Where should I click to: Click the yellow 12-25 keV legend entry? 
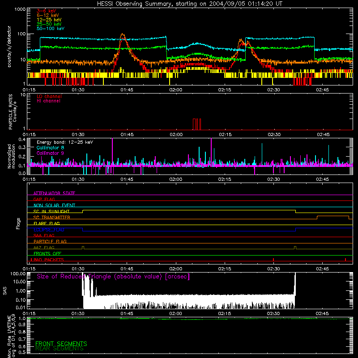pyautogui.click(x=49, y=20)
